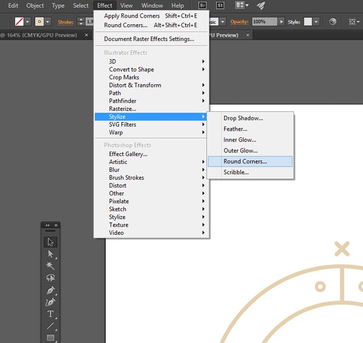Click the Opacity percentage field
The image size is (363, 343).
click(264, 21)
